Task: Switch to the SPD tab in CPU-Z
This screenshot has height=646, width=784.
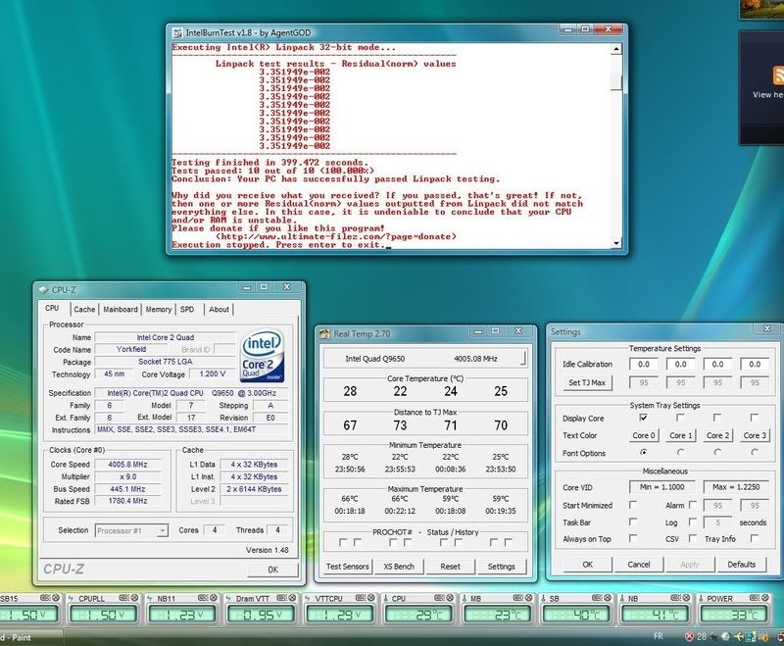Action: (187, 310)
